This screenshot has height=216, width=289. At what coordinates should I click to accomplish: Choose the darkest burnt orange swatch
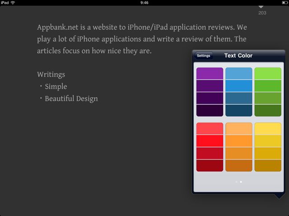coord(239,166)
